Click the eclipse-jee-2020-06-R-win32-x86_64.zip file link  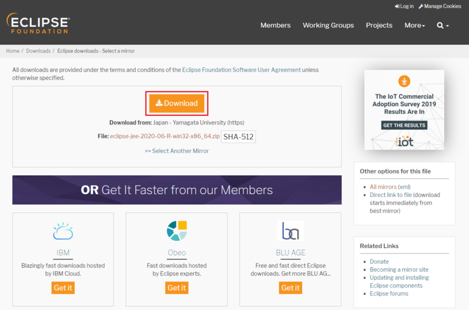[165, 136]
